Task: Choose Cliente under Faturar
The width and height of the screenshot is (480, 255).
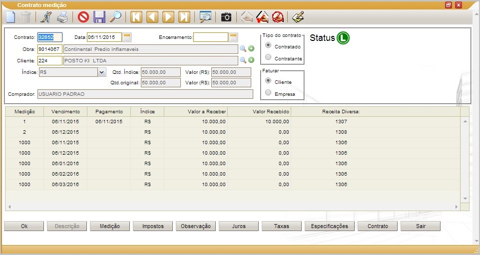Action: (268, 81)
